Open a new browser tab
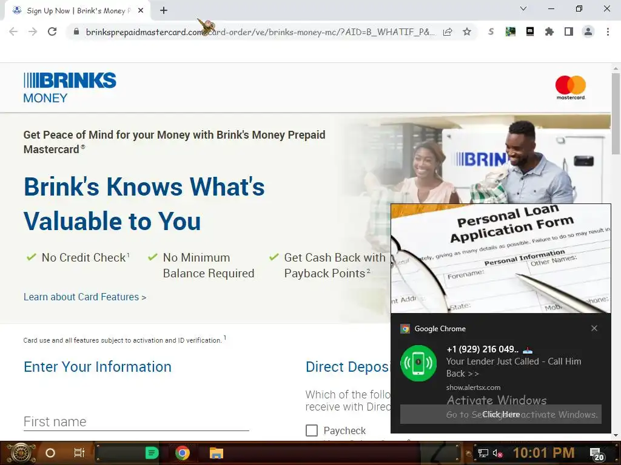 [164, 11]
